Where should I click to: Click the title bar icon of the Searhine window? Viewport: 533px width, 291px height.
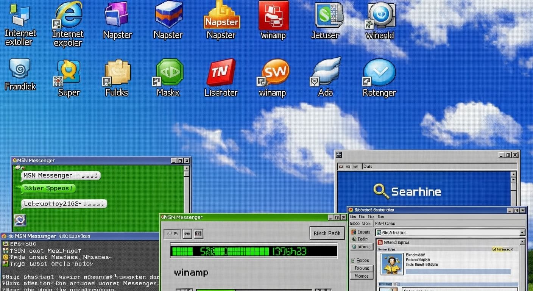point(339,155)
